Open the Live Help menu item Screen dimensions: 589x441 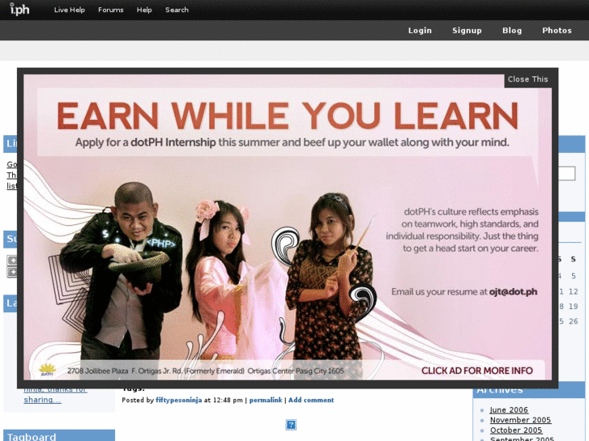(x=70, y=10)
